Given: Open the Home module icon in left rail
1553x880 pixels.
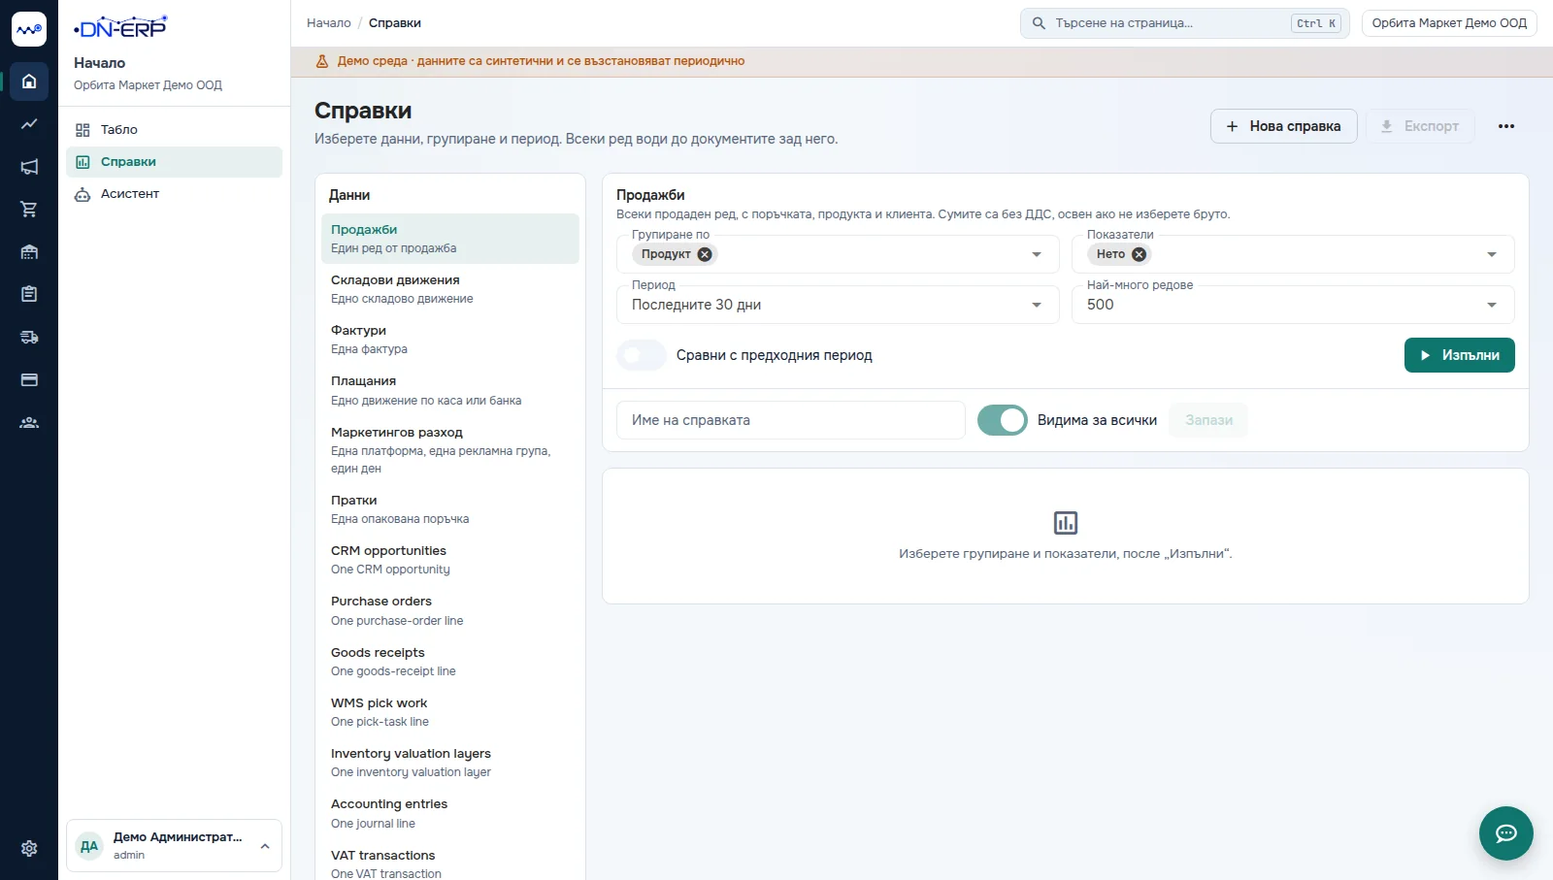Looking at the screenshot, I should click(x=29, y=81).
